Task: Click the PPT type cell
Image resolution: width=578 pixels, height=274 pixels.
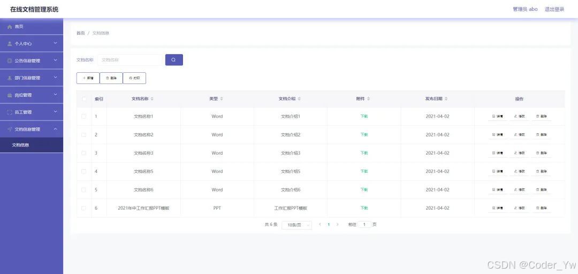Action: pyautogui.click(x=217, y=208)
